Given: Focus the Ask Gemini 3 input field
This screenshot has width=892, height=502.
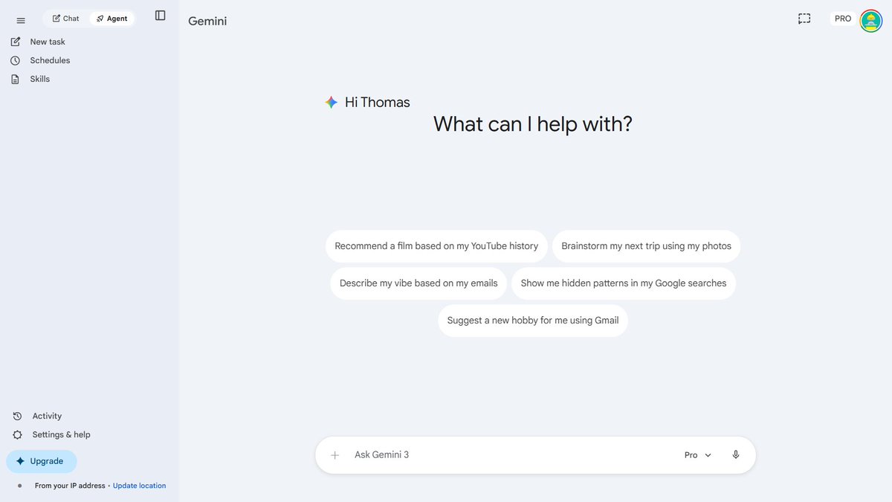Looking at the screenshot, I should 513,454.
